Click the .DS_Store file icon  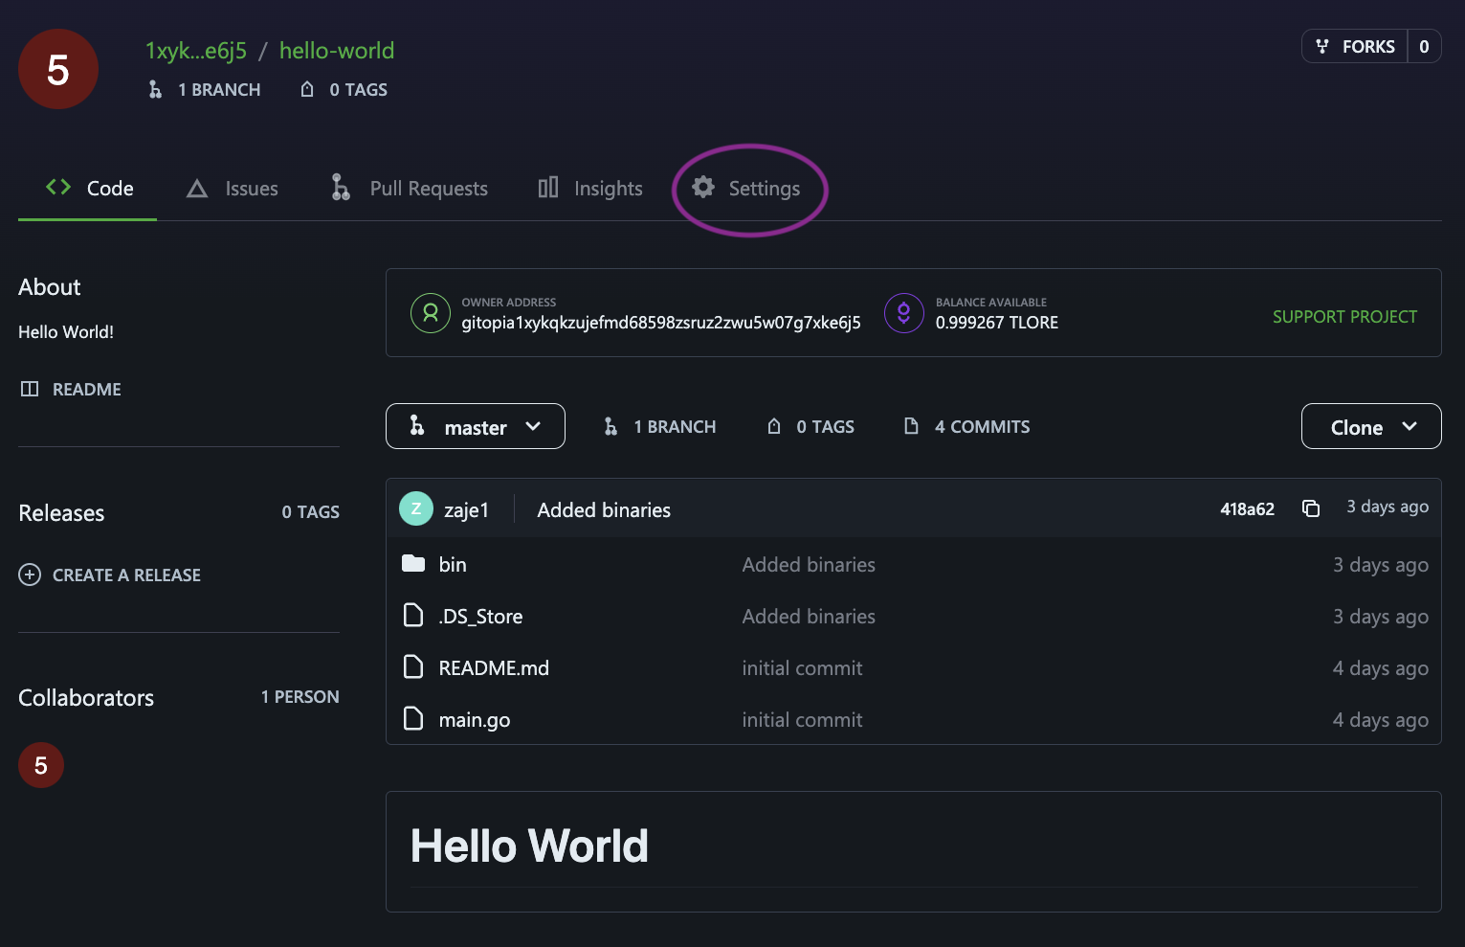413,615
